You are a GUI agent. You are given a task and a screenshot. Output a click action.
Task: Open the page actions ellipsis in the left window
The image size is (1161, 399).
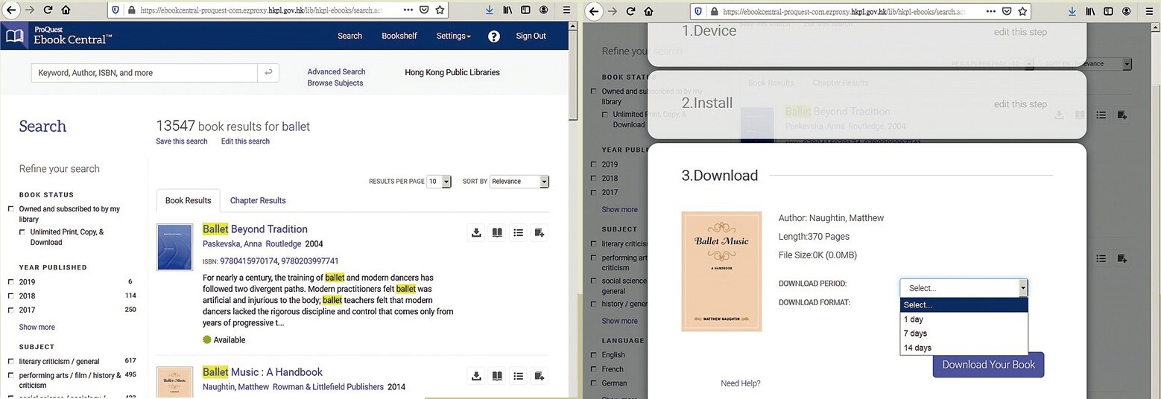tap(407, 10)
